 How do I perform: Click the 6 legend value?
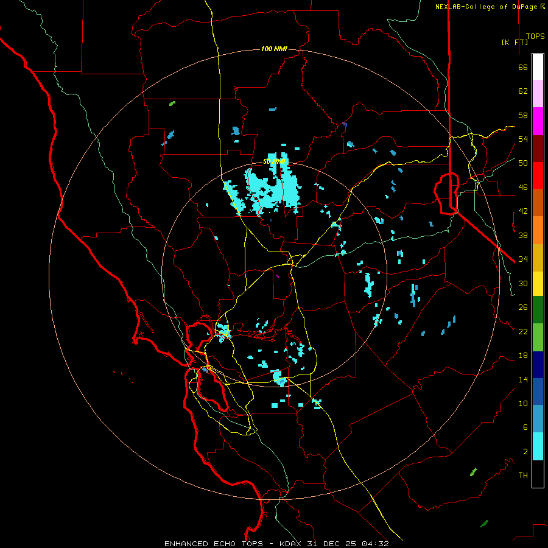coord(525,427)
